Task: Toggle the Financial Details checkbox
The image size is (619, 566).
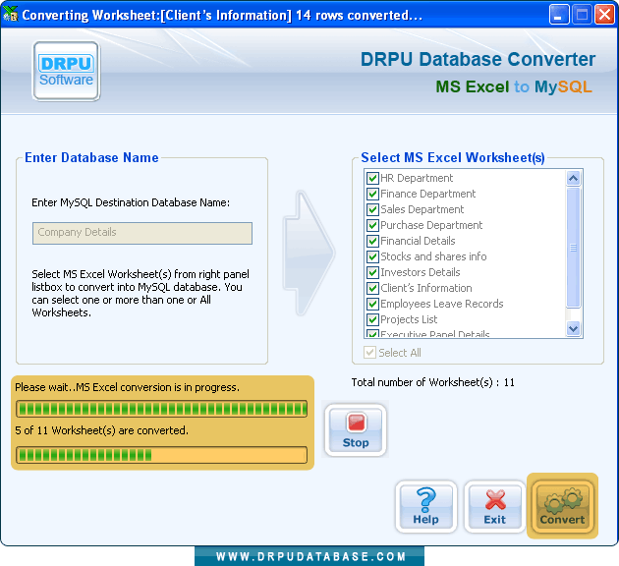Action: pyautogui.click(x=372, y=241)
